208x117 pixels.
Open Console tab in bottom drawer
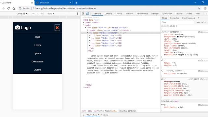[x=105, y=115]
